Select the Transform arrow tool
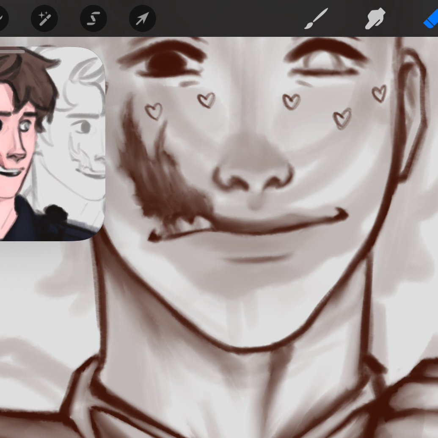438x438 pixels. pyautogui.click(x=142, y=18)
